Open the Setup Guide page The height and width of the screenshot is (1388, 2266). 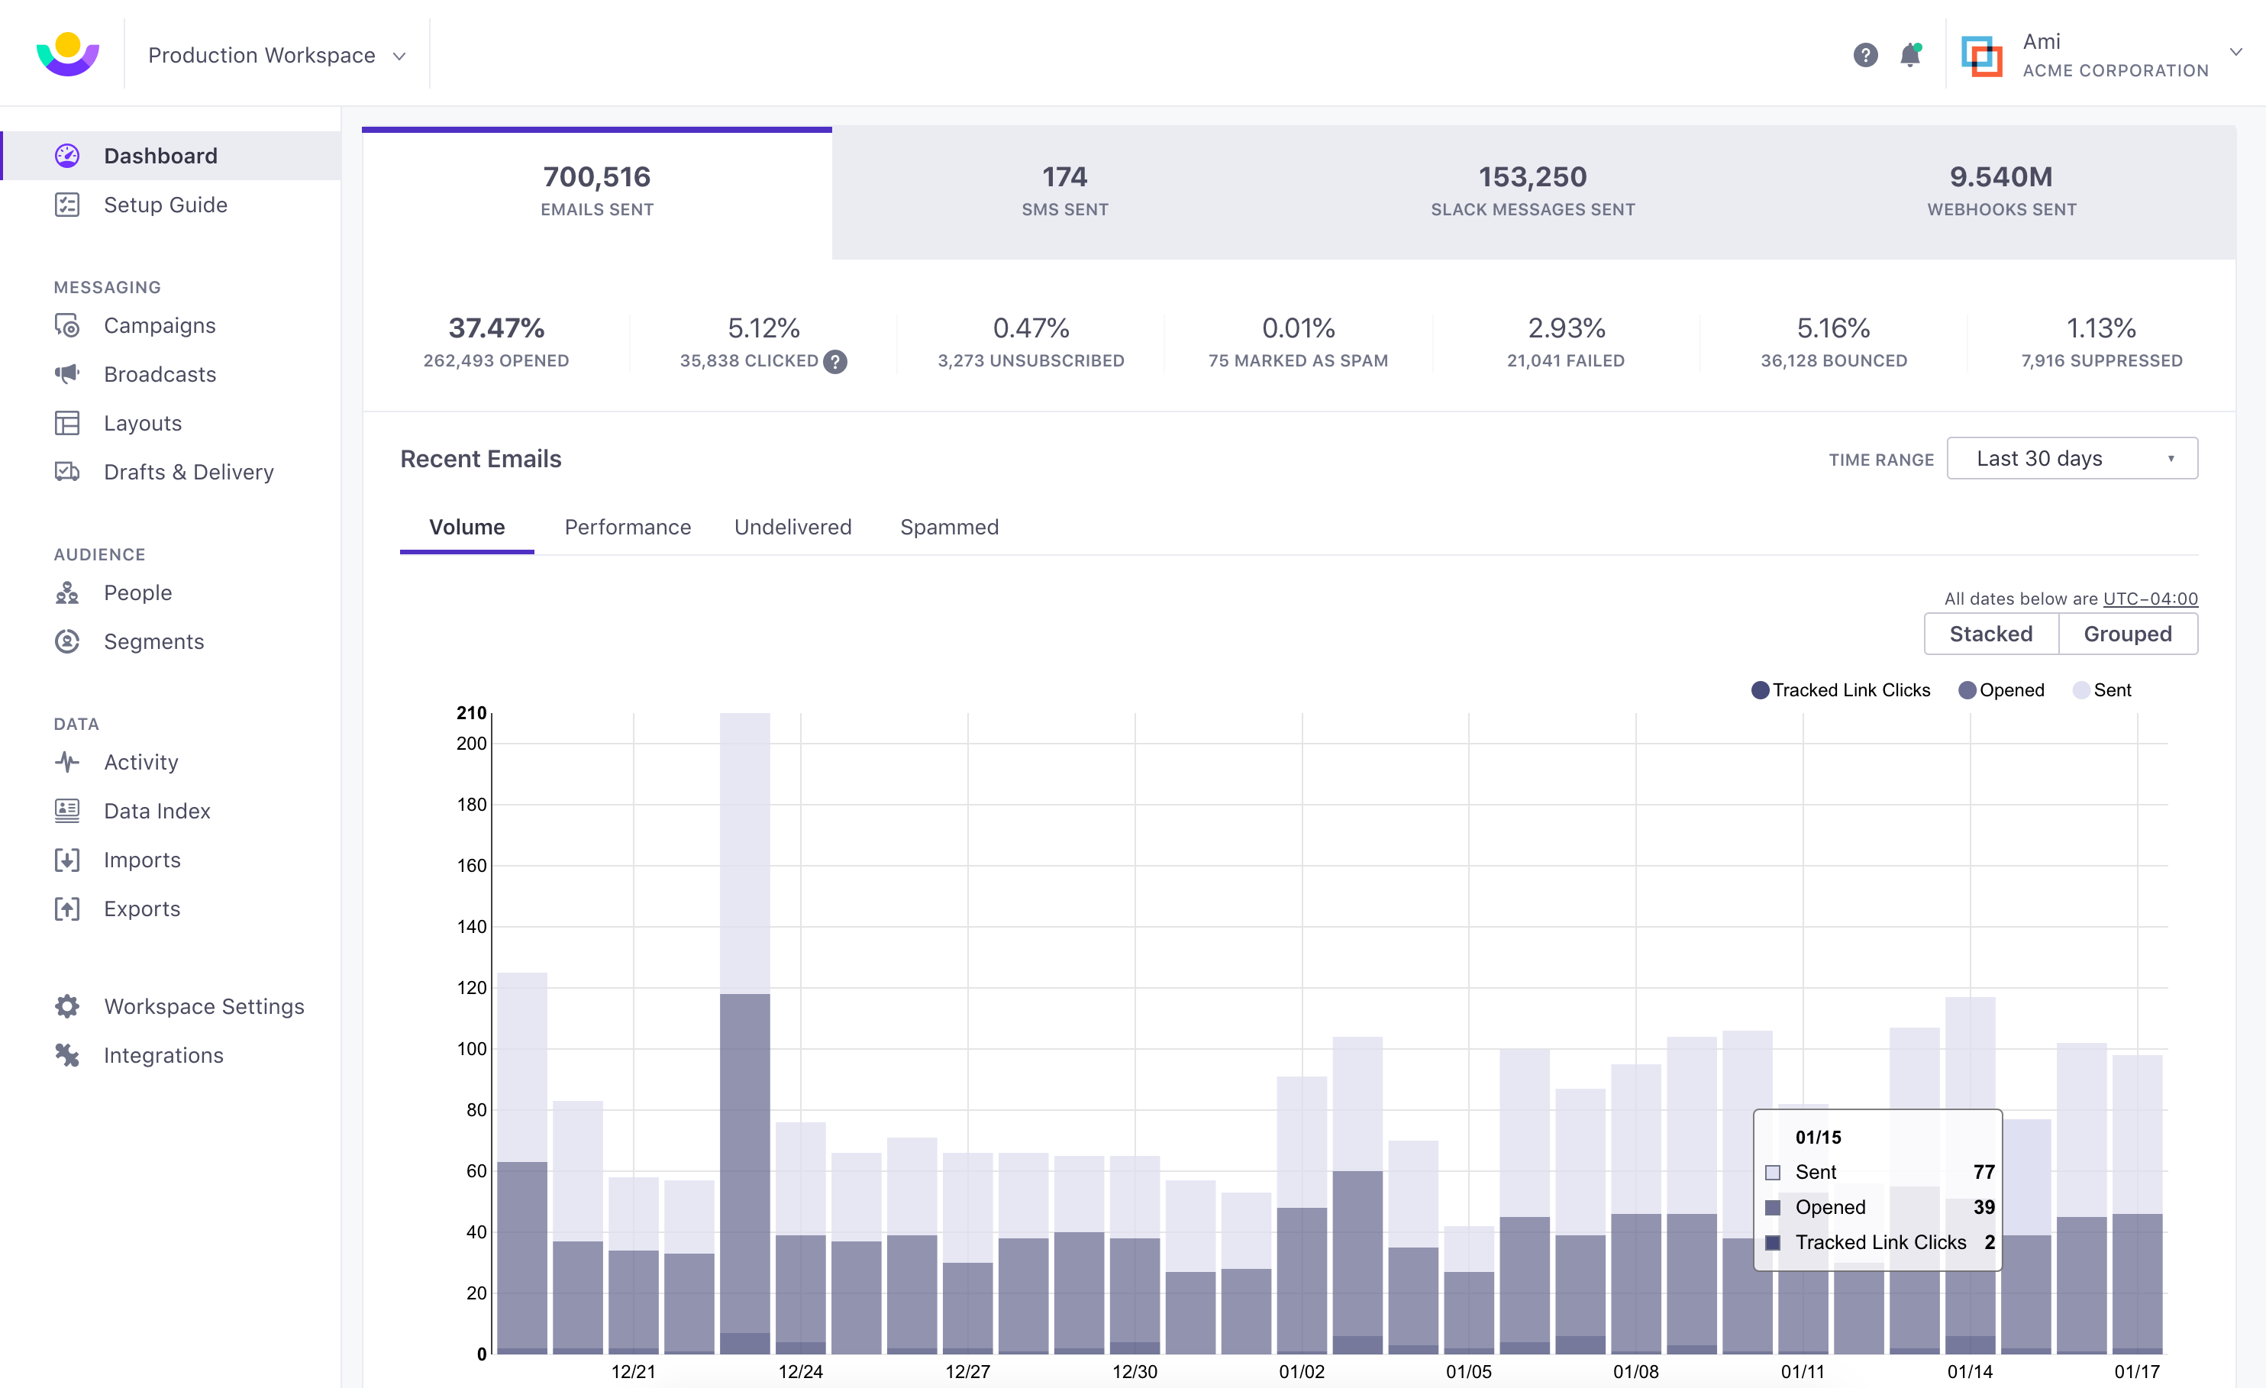click(166, 204)
